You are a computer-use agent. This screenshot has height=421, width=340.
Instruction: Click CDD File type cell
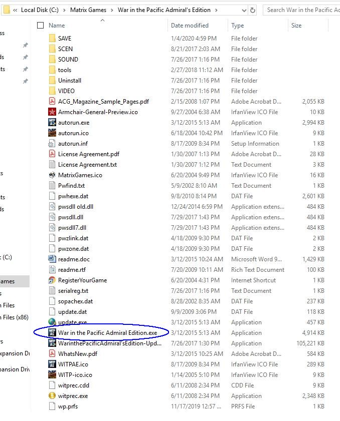pyautogui.click(x=242, y=385)
